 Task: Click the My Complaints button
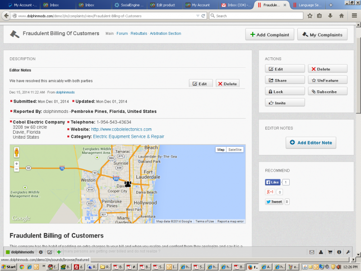[322, 35]
